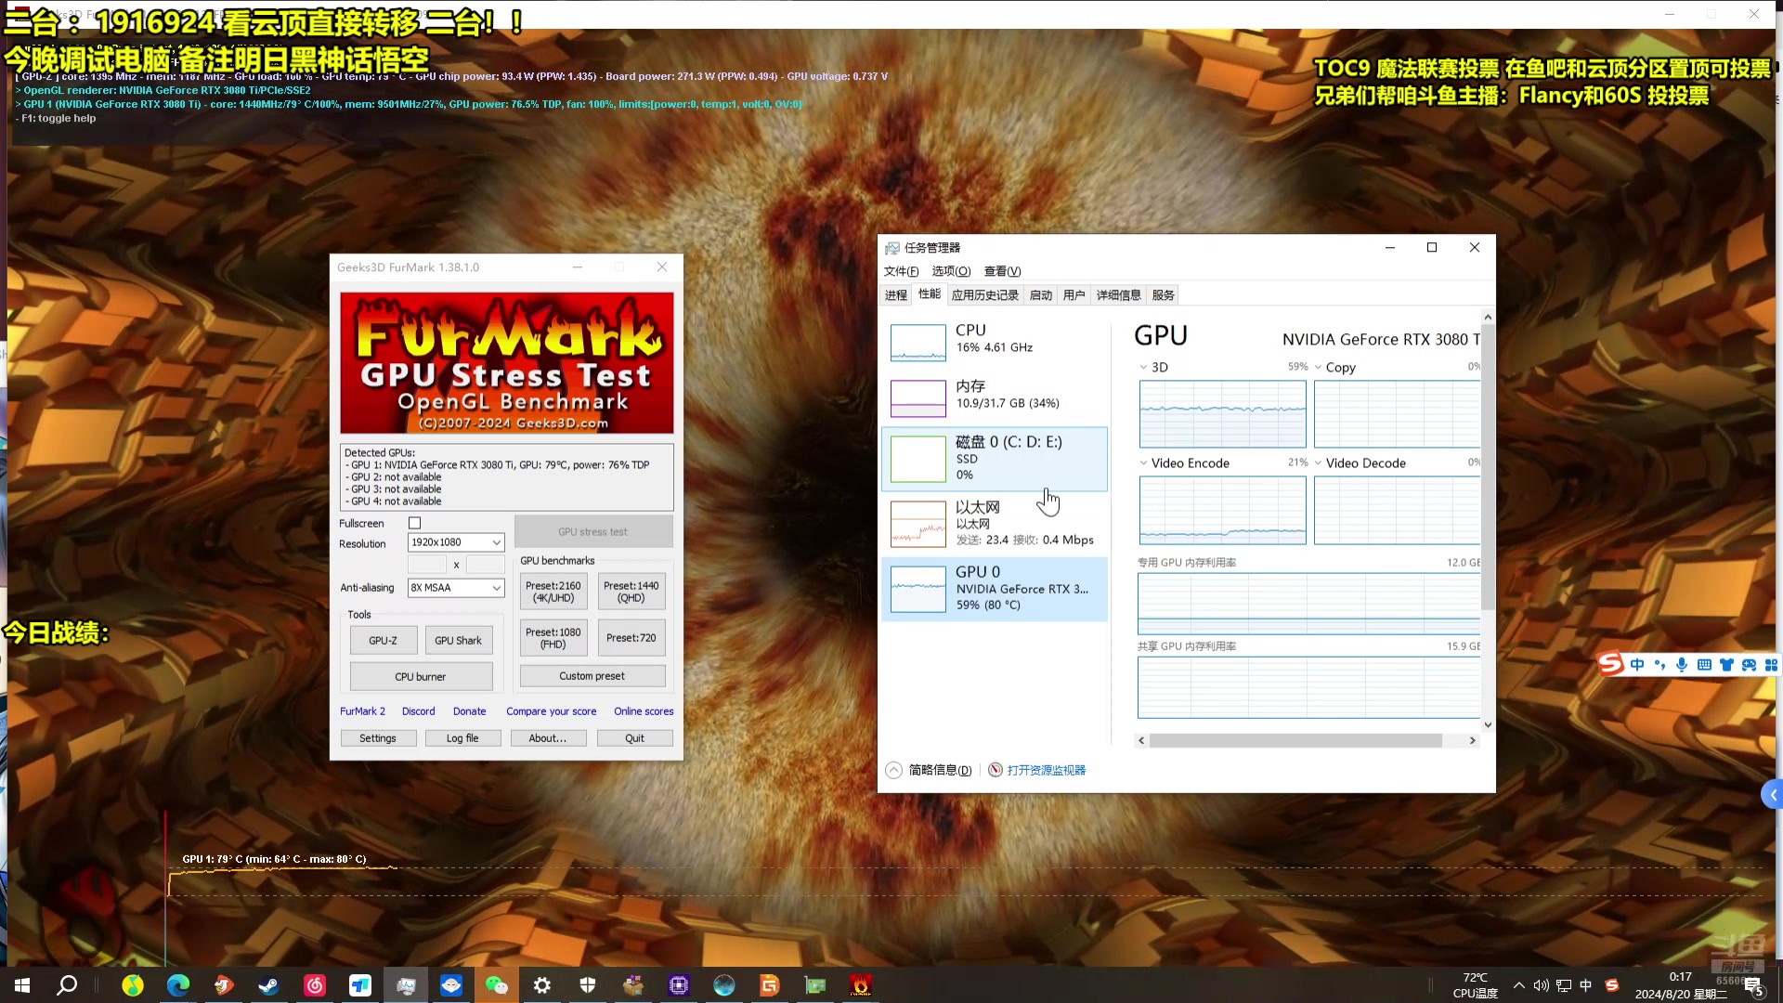Open CPU-Z chip icon in taskbar
Viewport: 1783px width, 1003px height.
point(679,985)
